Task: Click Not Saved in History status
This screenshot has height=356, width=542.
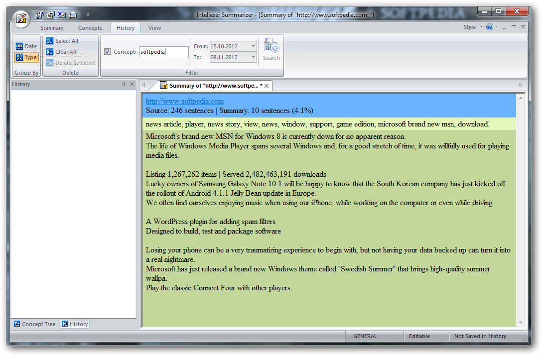Action: coord(480,336)
